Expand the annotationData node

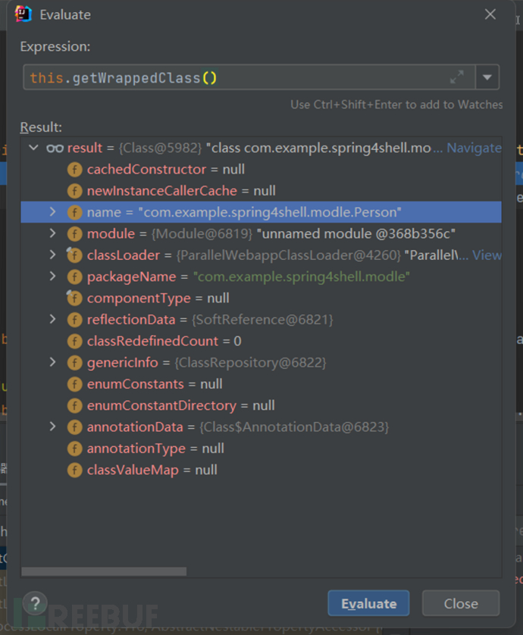click(52, 427)
